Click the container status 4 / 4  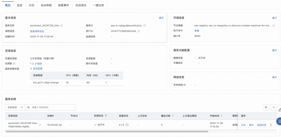tap(122, 125)
